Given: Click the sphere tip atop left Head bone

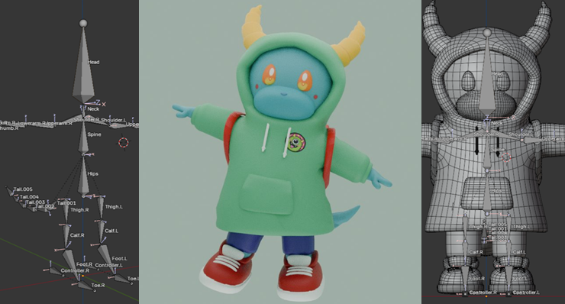Looking at the screenshot, I should pos(83,24).
